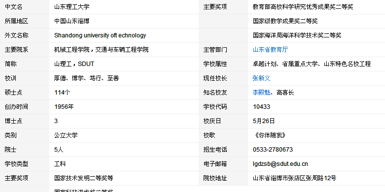Click the admission phone 0533-2780673
Screen dimensions: 385x192
point(273,150)
